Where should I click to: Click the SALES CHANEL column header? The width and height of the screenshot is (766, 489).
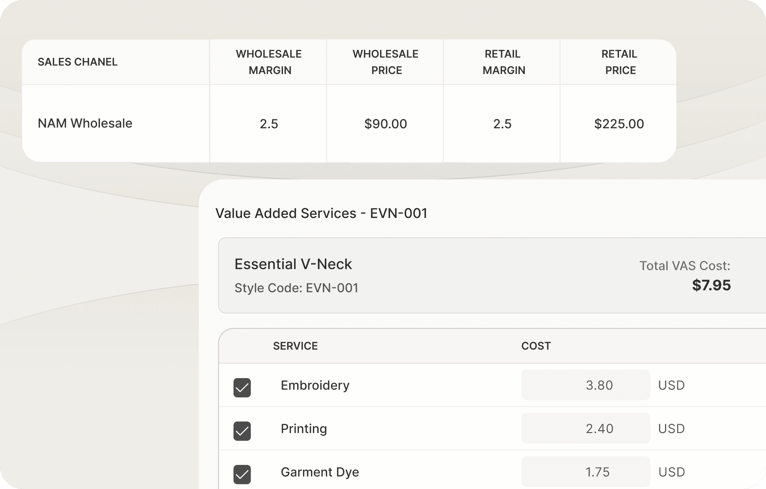pyautogui.click(x=78, y=62)
